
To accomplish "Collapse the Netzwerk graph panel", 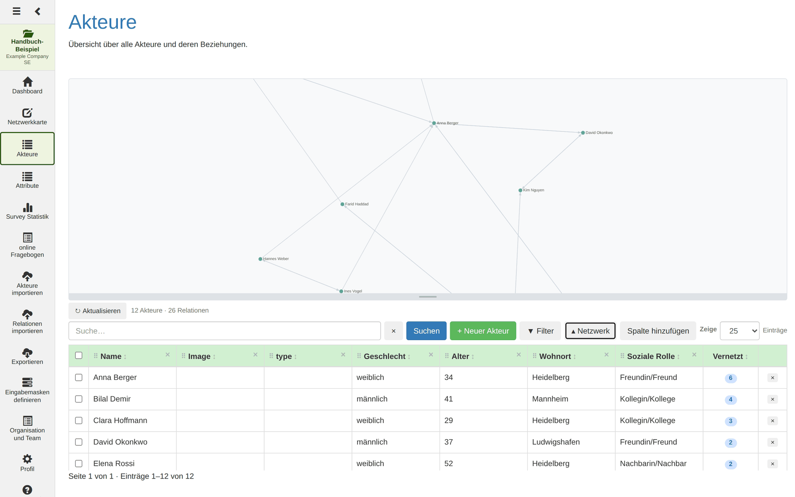I will click(590, 331).
